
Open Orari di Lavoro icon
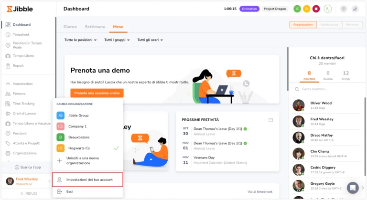pos(8,114)
